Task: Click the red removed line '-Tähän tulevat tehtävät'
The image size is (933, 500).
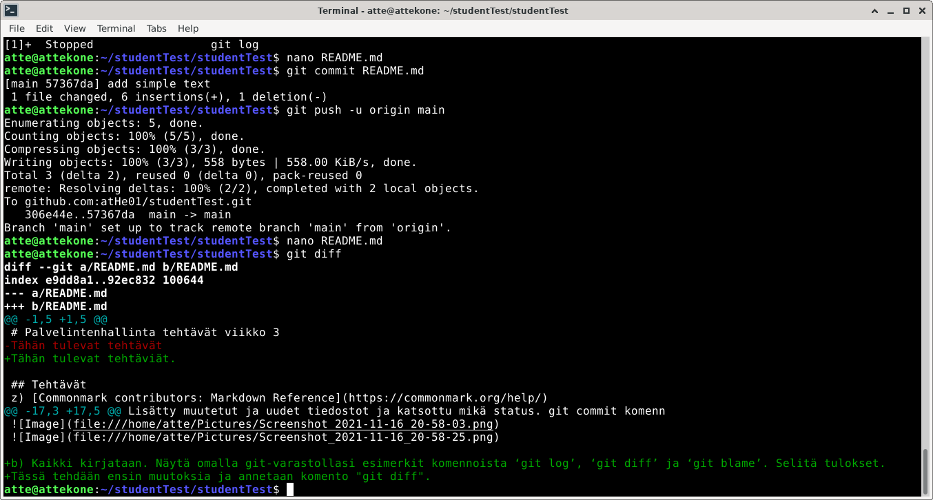Action: point(83,346)
